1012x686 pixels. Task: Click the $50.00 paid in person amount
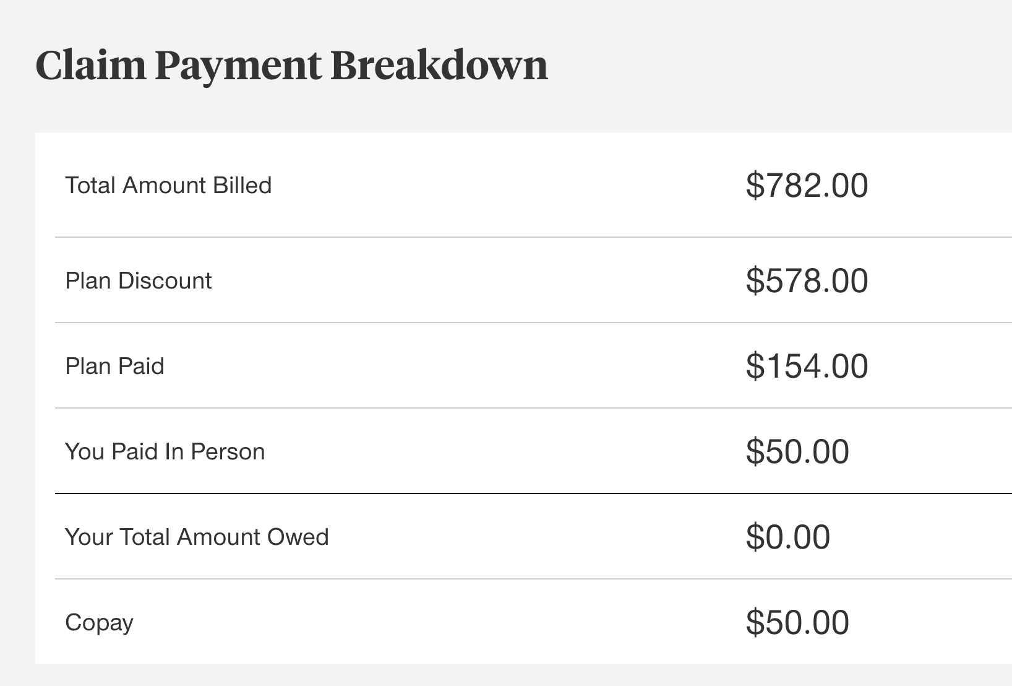tap(797, 452)
